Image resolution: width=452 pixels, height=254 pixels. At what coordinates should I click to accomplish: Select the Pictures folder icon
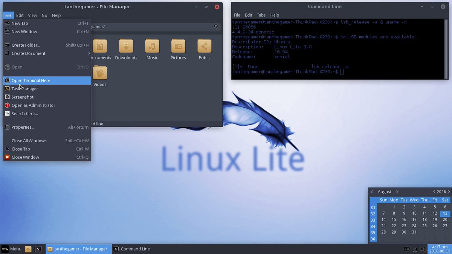point(178,46)
